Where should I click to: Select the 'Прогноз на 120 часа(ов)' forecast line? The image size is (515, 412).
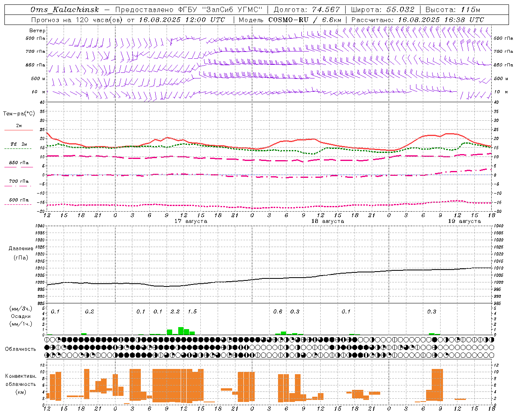(128, 20)
